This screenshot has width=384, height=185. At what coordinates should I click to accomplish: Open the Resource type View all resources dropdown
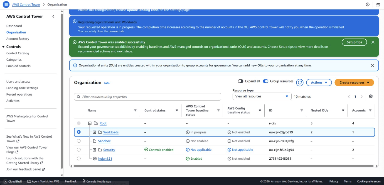262,96
